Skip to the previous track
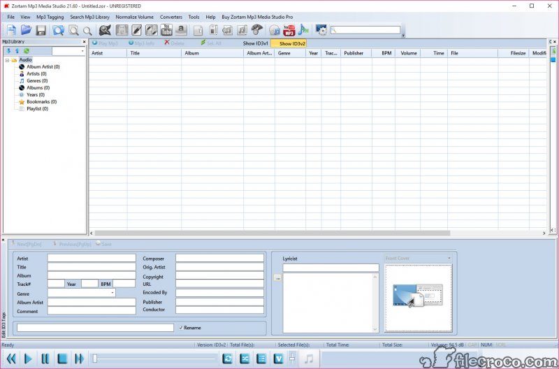The image size is (559, 369). [11, 359]
